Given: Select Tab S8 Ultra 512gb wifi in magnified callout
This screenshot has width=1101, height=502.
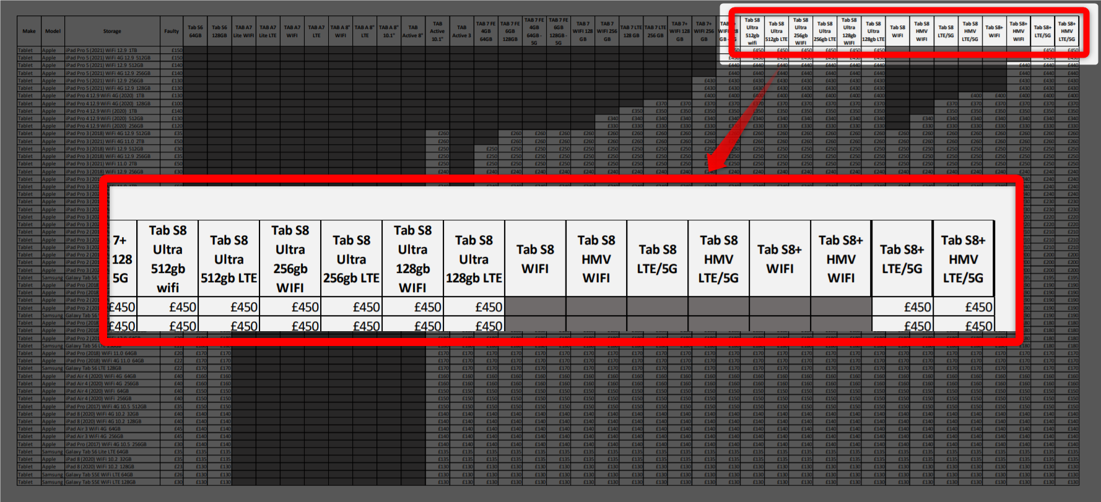Looking at the screenshot, I should pos(168,259).
